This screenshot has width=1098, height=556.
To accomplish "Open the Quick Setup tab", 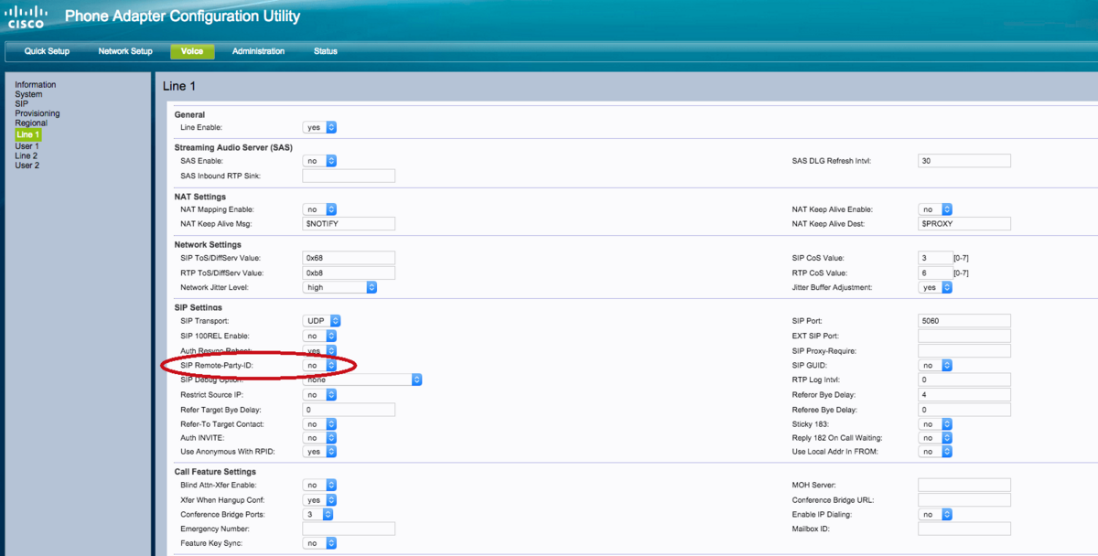I will (47, 51).
